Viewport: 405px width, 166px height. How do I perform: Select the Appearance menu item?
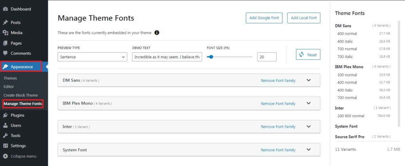coord(21,67)
